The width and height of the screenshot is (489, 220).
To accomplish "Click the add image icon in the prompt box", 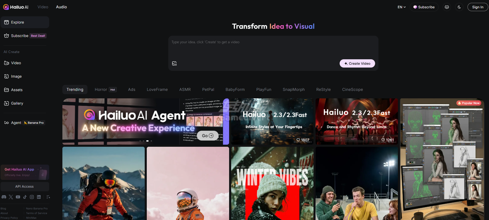I will (174, 63).
